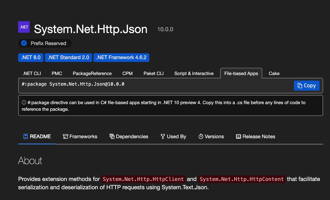Click the .NET Standard 2.0 badge
Image resolution: width=330 pixels, height=200 pixels.
(68, 58)
